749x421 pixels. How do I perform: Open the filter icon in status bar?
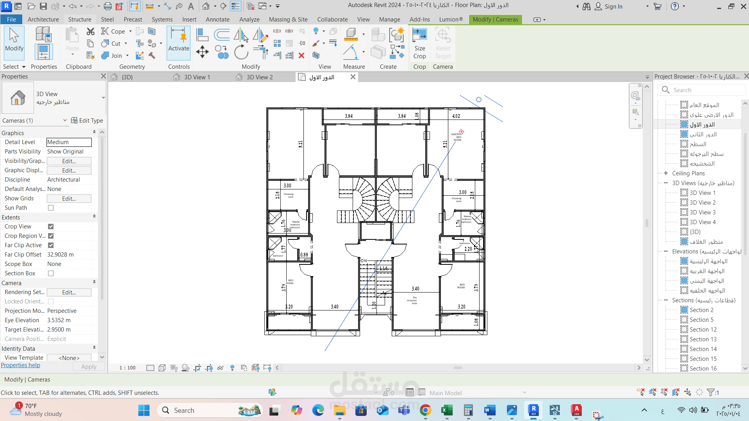pos(711,392)
